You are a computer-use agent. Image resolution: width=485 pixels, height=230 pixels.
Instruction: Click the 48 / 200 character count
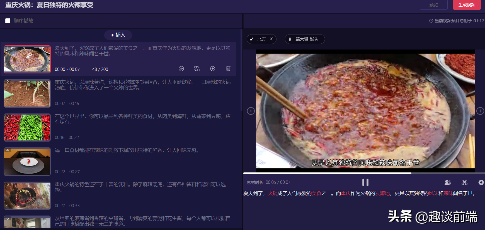tap(100, 69)
